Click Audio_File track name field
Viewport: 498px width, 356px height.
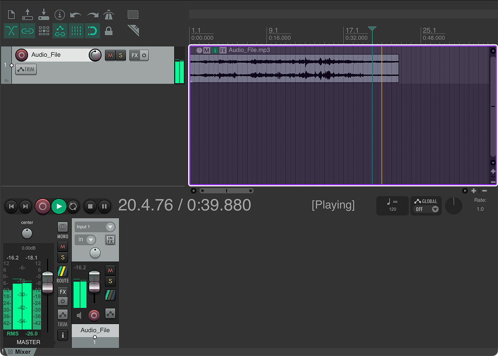click(x=58, y=55)
